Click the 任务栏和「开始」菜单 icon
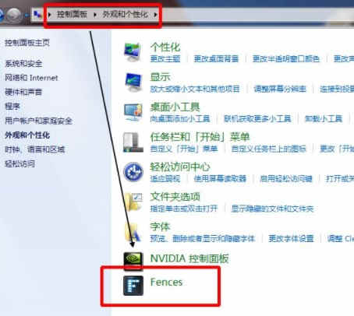The height and width of the screenshot is (316, 354). 133,142
